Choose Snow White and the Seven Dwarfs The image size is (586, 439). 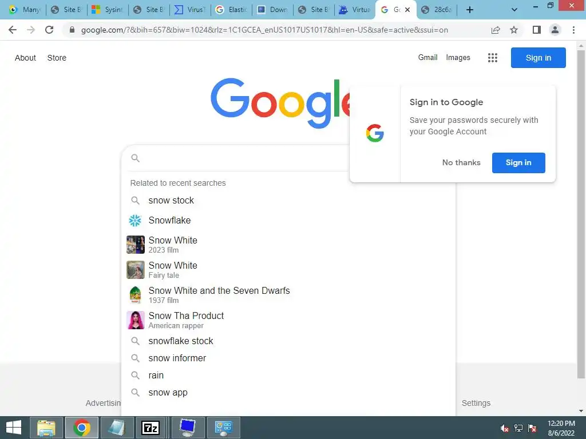(288, 295)
